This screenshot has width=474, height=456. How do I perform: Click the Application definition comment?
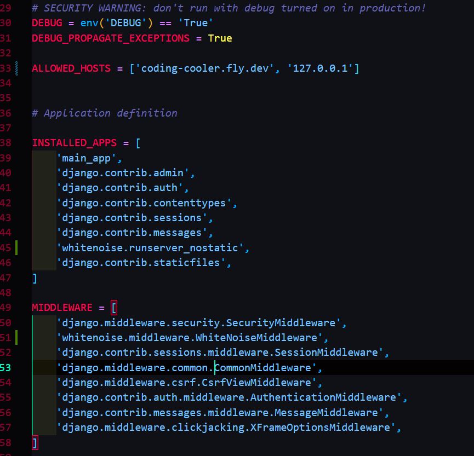point(104,113)
